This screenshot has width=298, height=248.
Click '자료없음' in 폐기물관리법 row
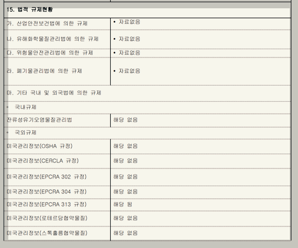(129, 71)
